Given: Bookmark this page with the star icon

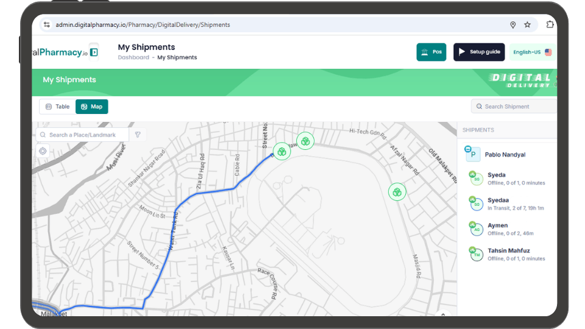Looking at the screenshot, I should coord(527,25).
